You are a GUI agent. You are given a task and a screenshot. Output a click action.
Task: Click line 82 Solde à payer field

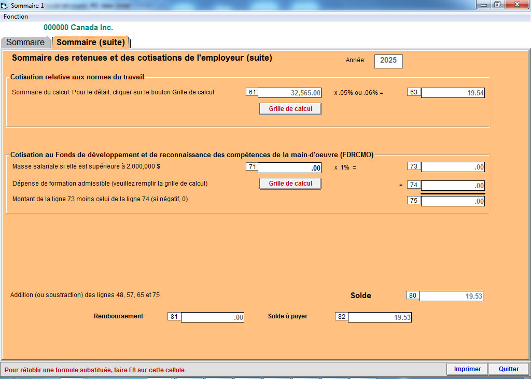tap(380, 317)
